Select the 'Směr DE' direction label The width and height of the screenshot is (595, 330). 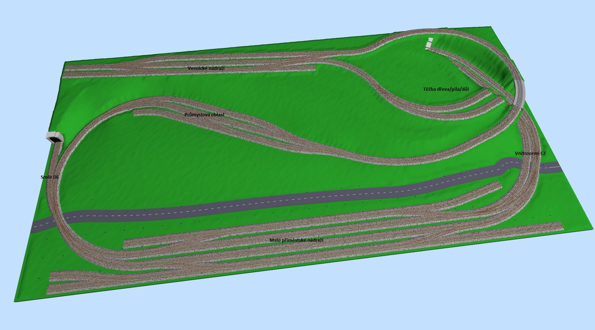pos(50,176)
